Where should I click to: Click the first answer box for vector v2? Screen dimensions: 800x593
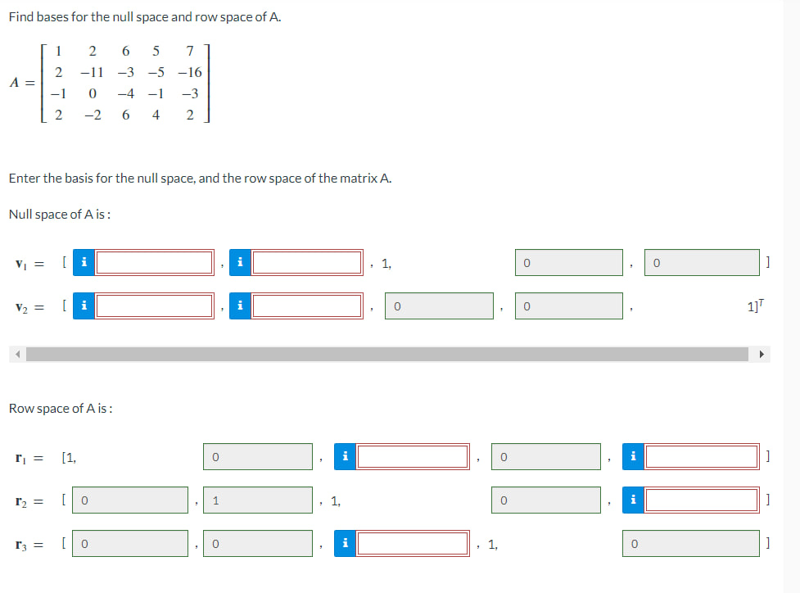153,306
